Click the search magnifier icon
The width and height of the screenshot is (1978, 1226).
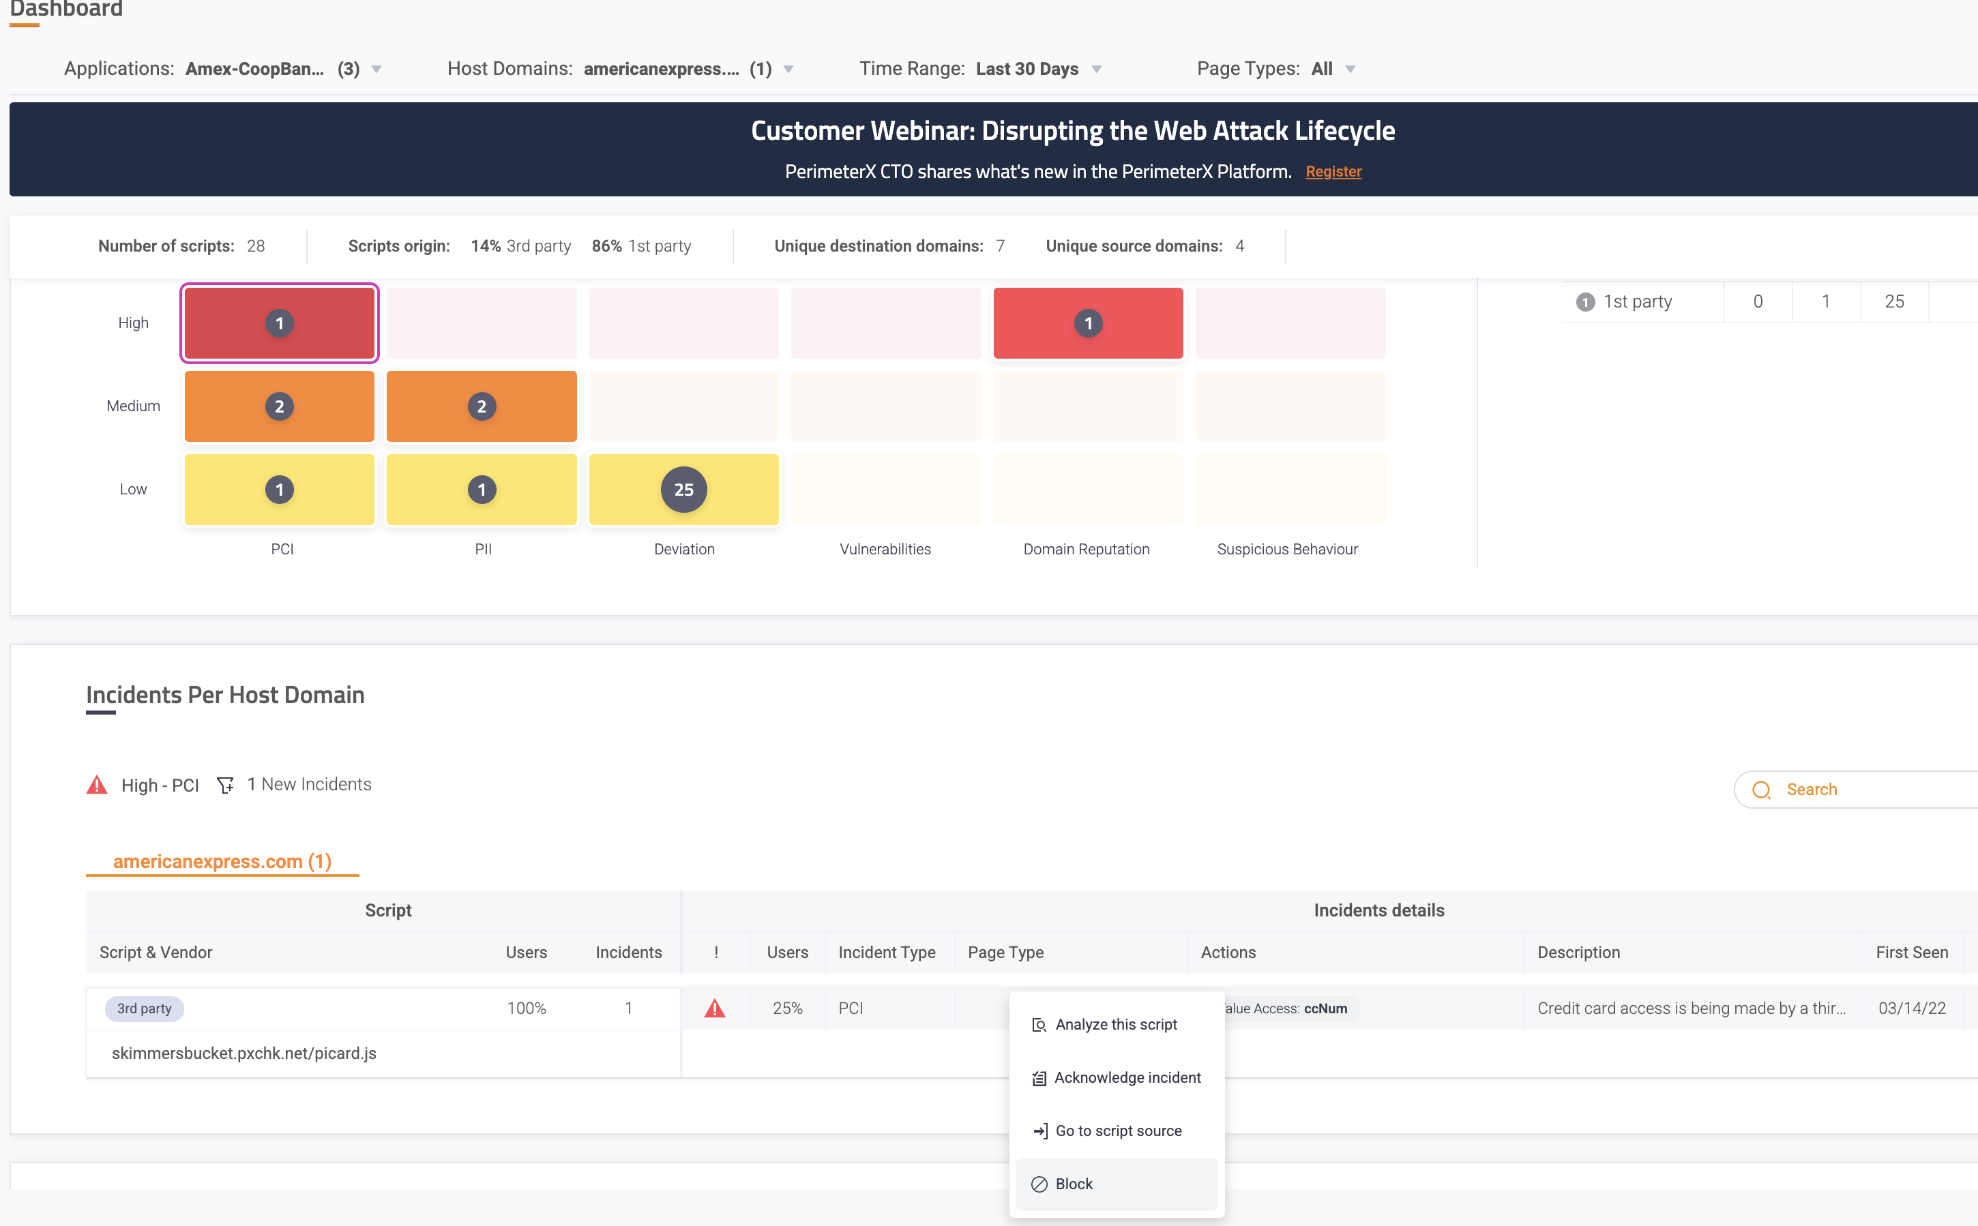pyautogui.click(x=1760, y=790)
